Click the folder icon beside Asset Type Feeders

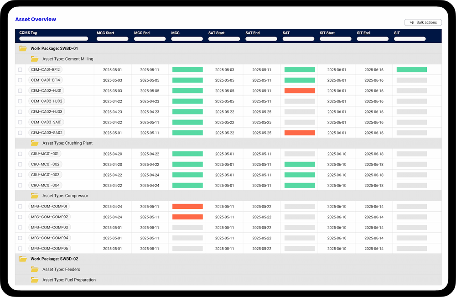coord(35,269)
